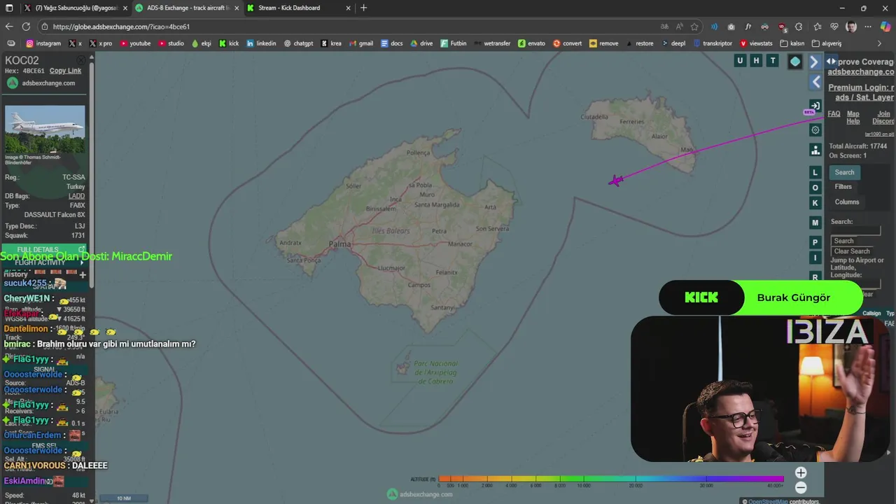Image resolution: width=896 pixels, height=504 pixels.
Task: Switch to the Yağız Sabuncuoğlu X tab
Action: tap(75, 8)
